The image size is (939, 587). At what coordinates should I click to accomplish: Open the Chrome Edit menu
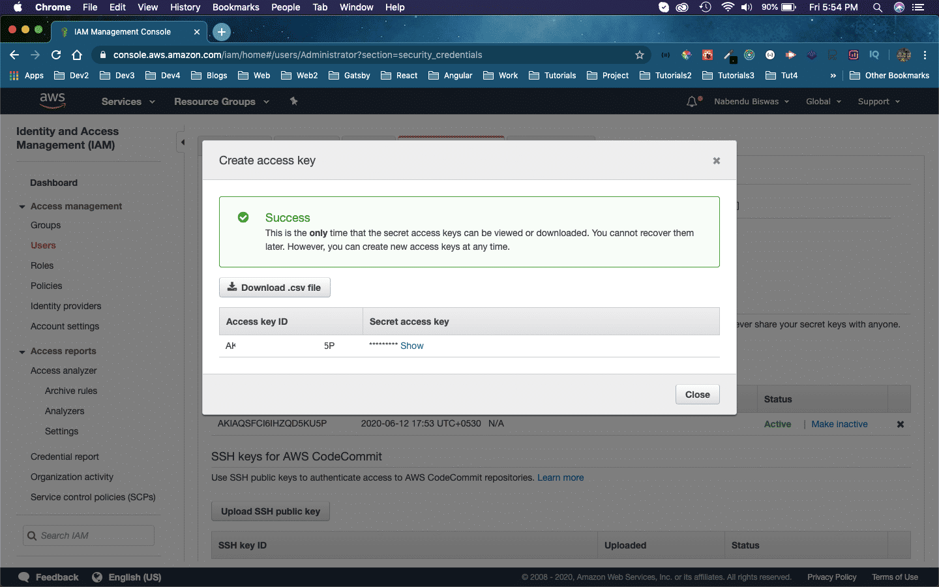pyautogui.click(x=117, y=7)
